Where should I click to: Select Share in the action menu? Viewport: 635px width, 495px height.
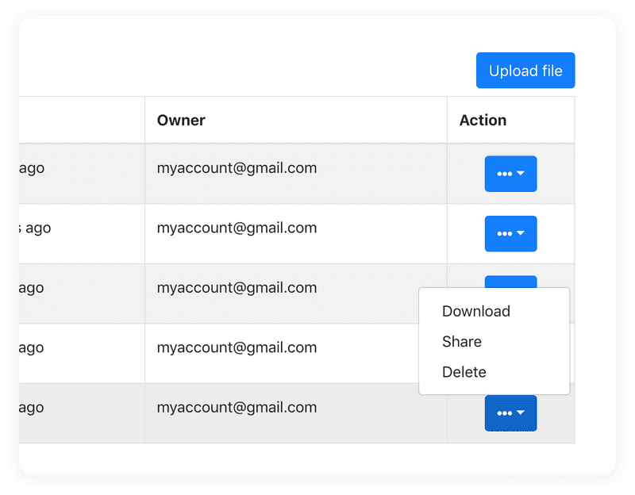click(462, 342)
